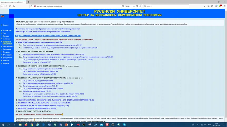The height and width of the screenshot is (127, 227).
Task: Open the Дисертации sidebar item
Action: click(x=7, y=58)
